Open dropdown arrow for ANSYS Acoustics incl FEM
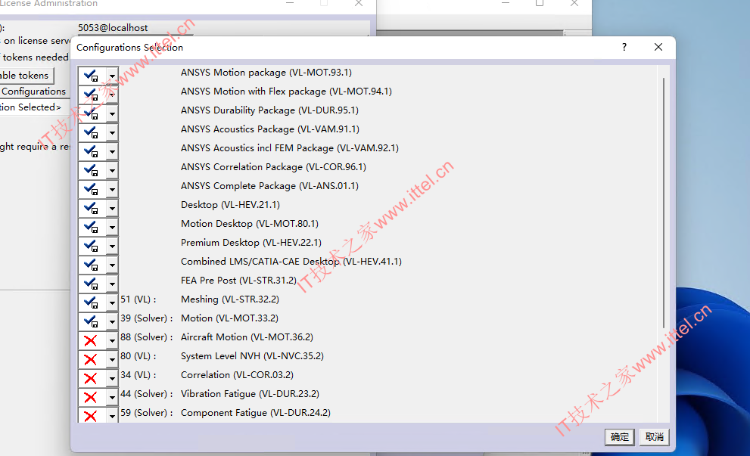This screenshot has height=456, width=750. pyautogui.click(x=112, y=151)
